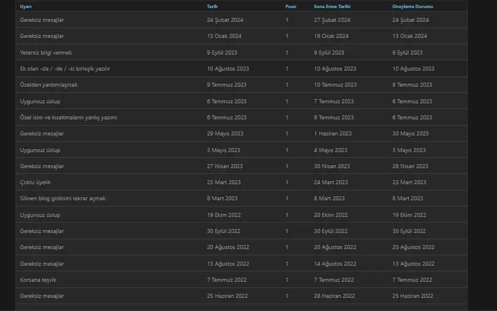Click expiry date '1 Haziran 2023'
Screen dimensions: 497x311
click(333, 134)
